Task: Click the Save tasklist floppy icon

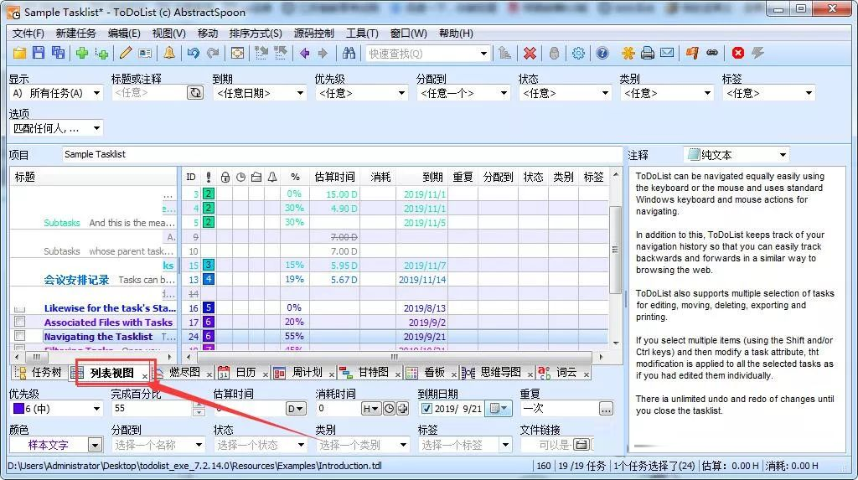Action: 39,53
